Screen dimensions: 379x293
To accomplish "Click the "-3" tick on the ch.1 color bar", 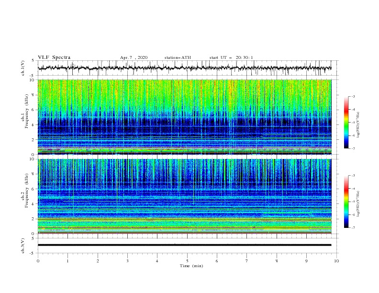I will (x=353, y=96).
